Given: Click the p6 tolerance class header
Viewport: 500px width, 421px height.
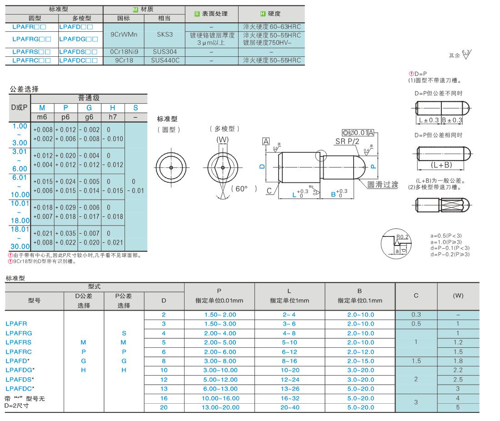Looking at the screenshot, I should pos(65,117).
